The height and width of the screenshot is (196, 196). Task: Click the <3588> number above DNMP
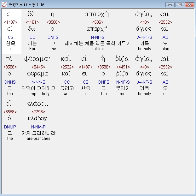[x=10, y=112]
